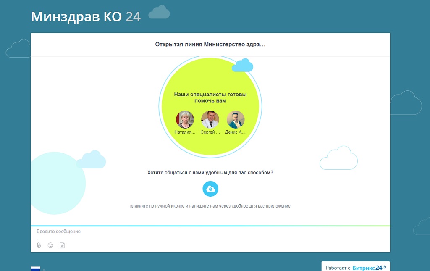
Task: Open the Работает с Битрикс24 link
Action: tap(338, 268)
